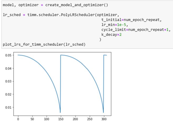Click the 'timm.scheduler.PolyLRScheduler(optimizer,' text
Screen dimensions: 173x127
pos(73,15)
